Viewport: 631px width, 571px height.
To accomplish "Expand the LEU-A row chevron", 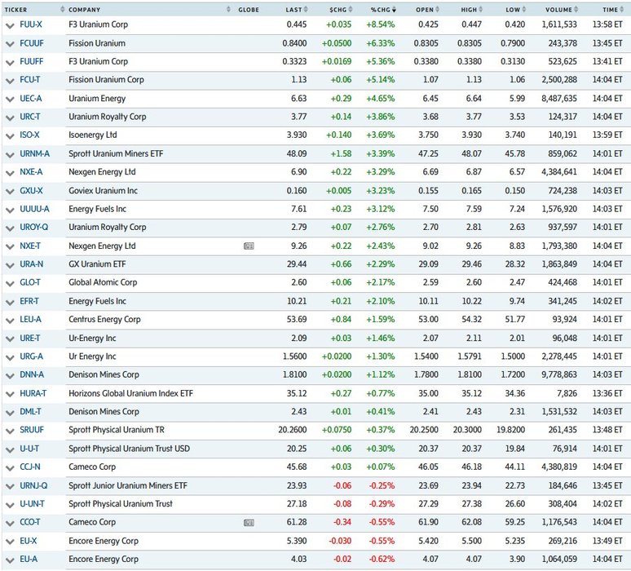I will point(10,320).
